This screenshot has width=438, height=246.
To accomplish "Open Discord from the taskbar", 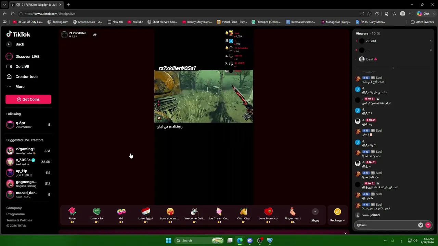I will click(x=250, y=241).
